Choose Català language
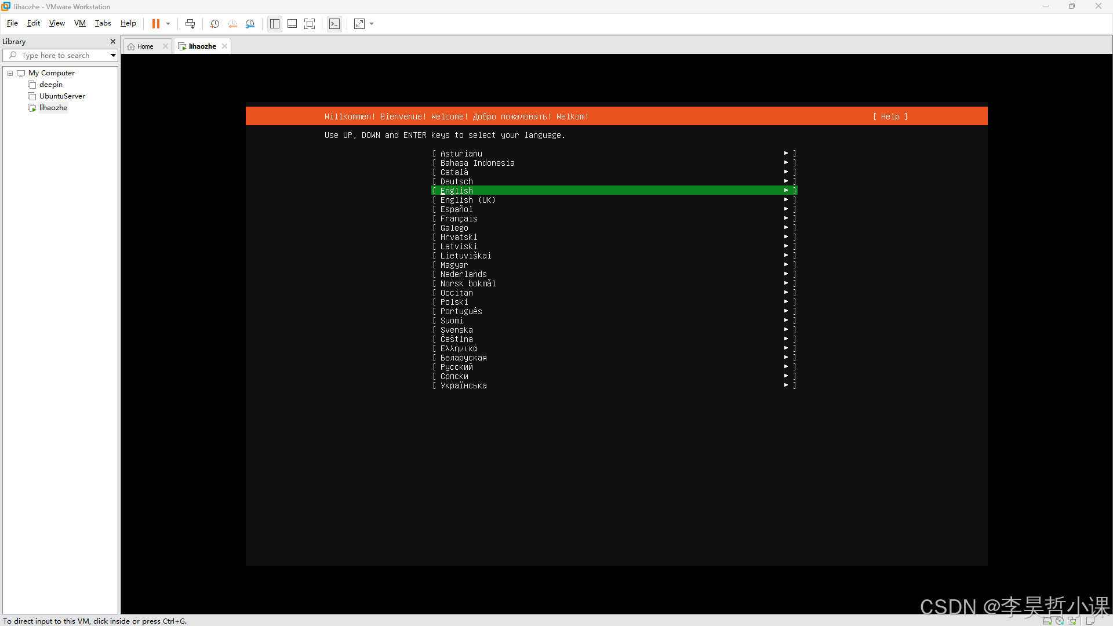This screenshot has width=1113, height=626. (614, 172)
